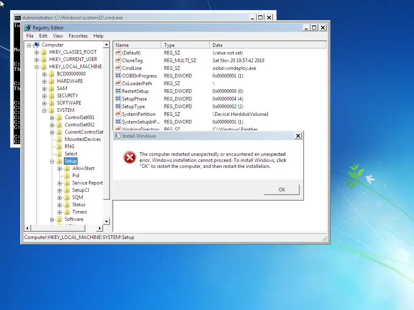
Task: Expand the BCD00000000 key
Action: tap(44, 74)
